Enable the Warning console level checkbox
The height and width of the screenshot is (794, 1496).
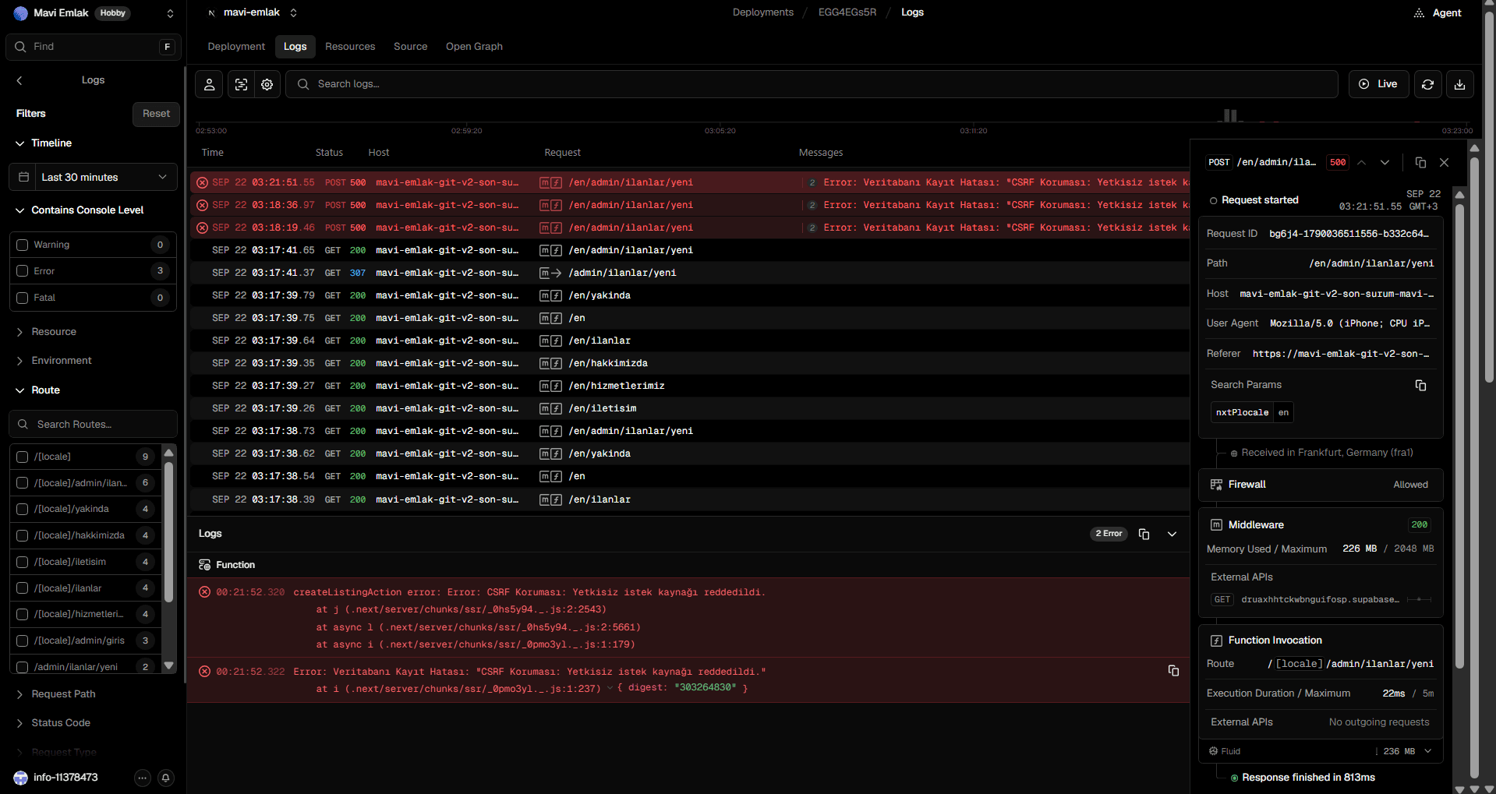click(x=23, y=245)
